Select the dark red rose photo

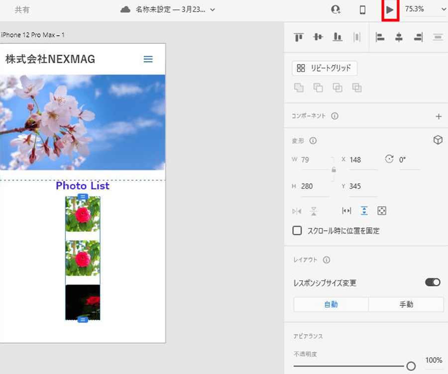coord(83,302)
